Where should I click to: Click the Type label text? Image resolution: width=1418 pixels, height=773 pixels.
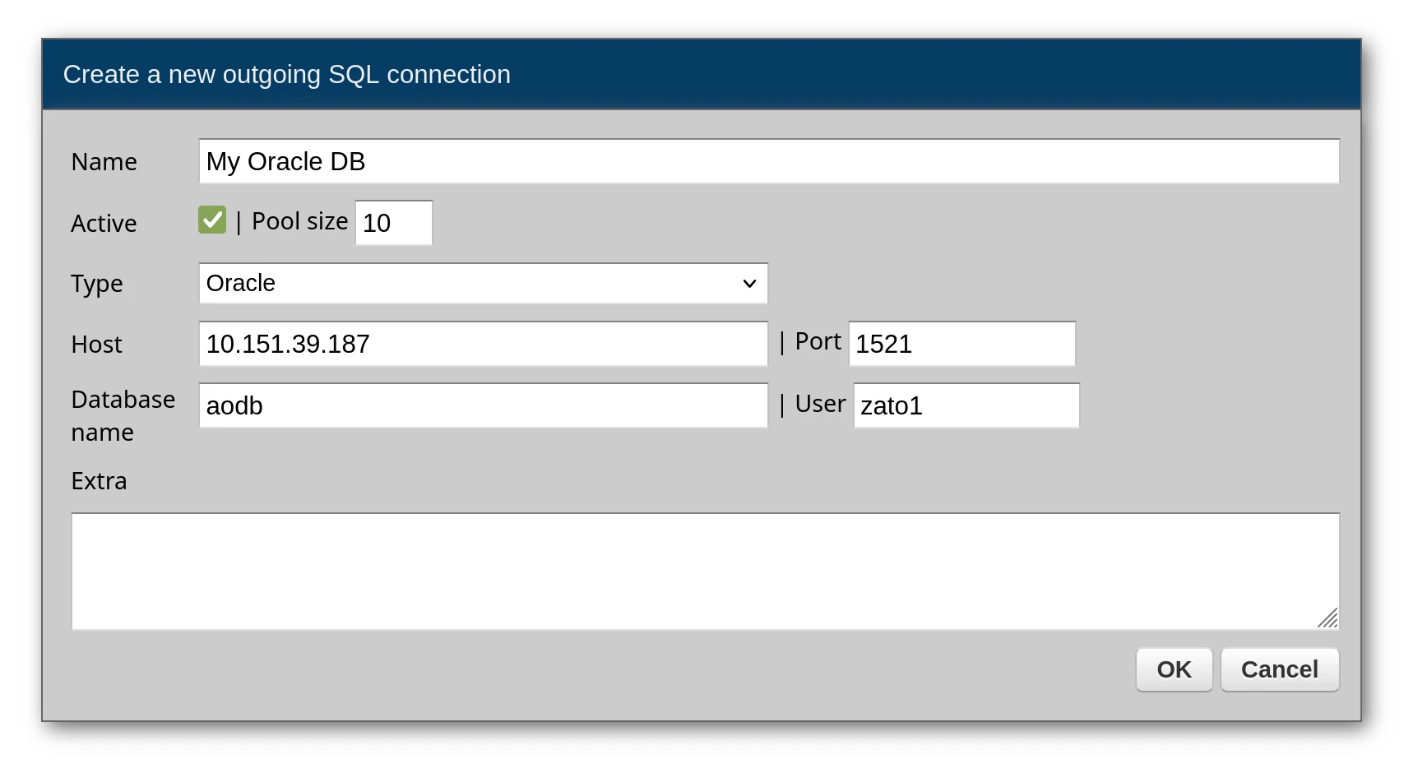[x=97, y=284]
